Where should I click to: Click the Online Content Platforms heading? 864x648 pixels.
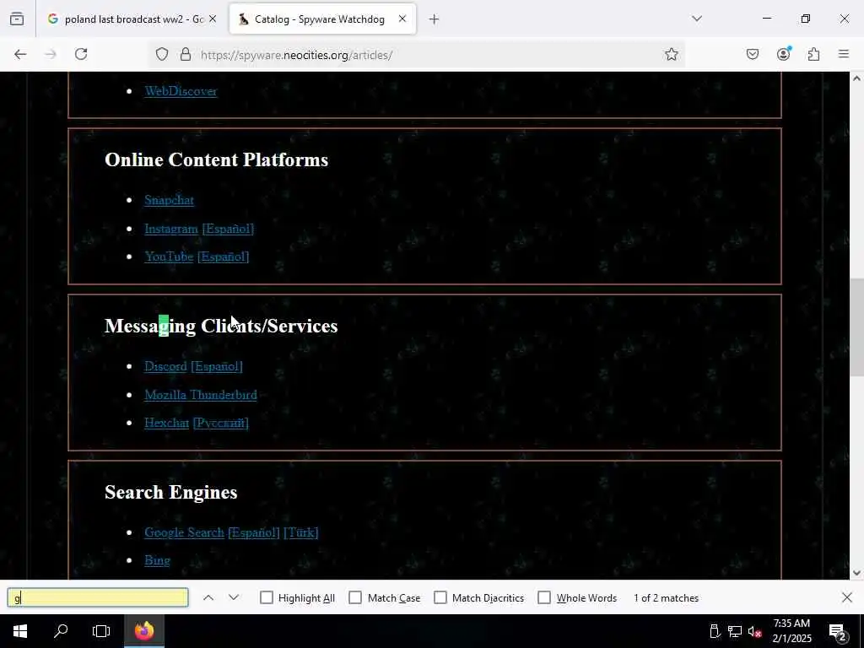point(217,159)
